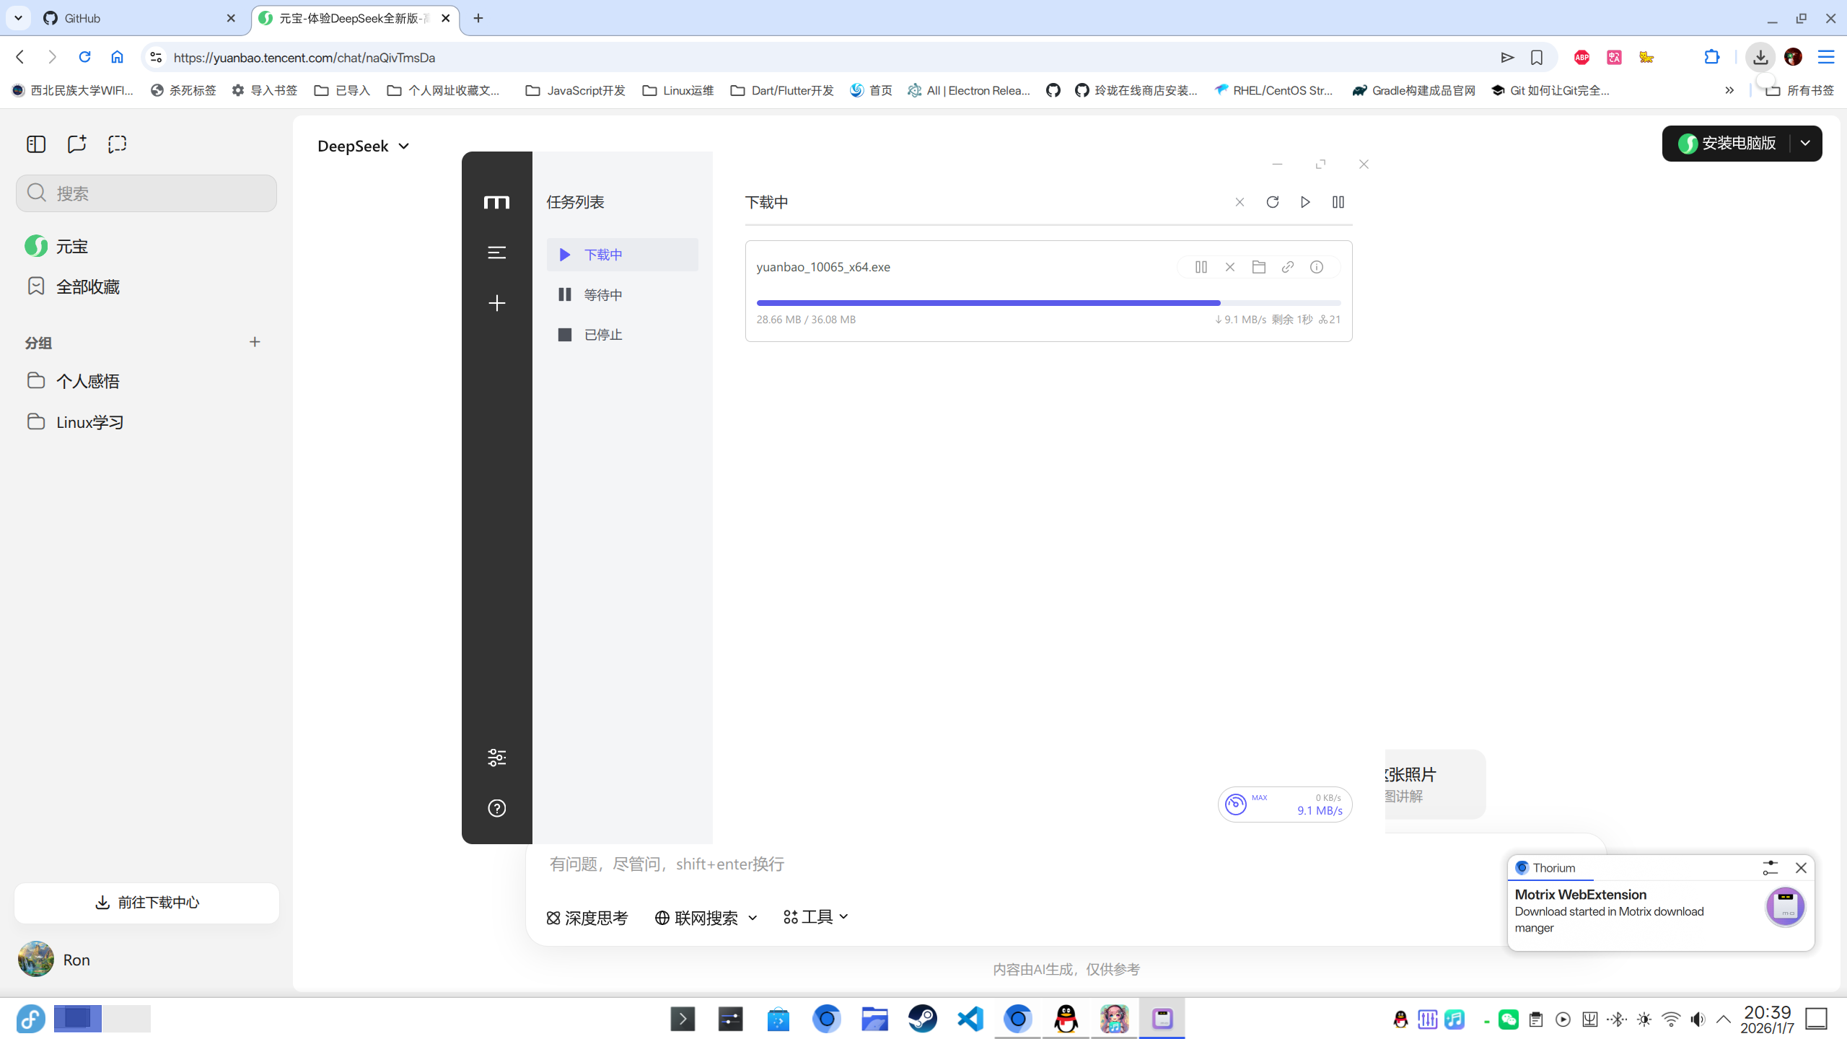
Task: Refresh the Motrix task list
Action: point(1273,202)
